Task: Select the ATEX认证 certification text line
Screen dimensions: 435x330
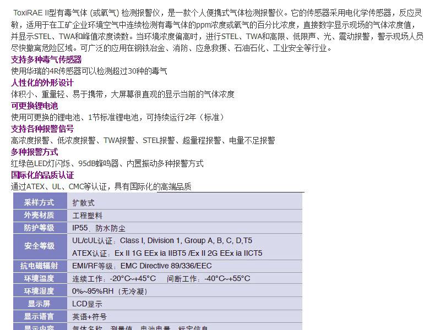Action: pos(167,254)
